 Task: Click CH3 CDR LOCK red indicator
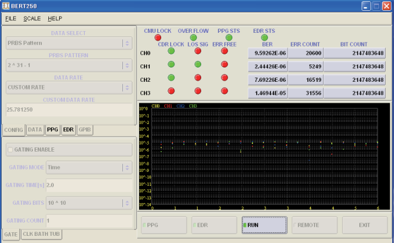[x=171, y=91]
